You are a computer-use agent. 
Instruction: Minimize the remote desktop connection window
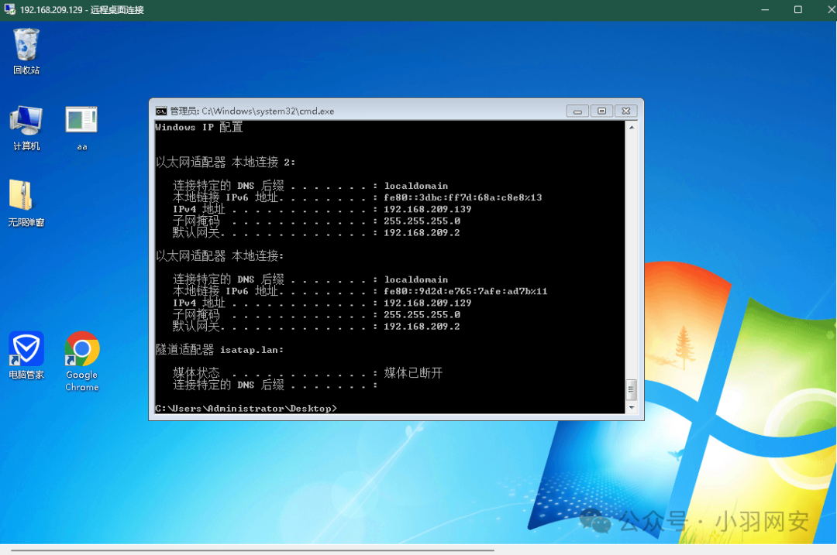(765, 9)
